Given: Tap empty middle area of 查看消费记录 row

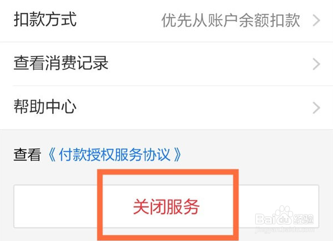Looking at the screenshot, I should (210, 64).
